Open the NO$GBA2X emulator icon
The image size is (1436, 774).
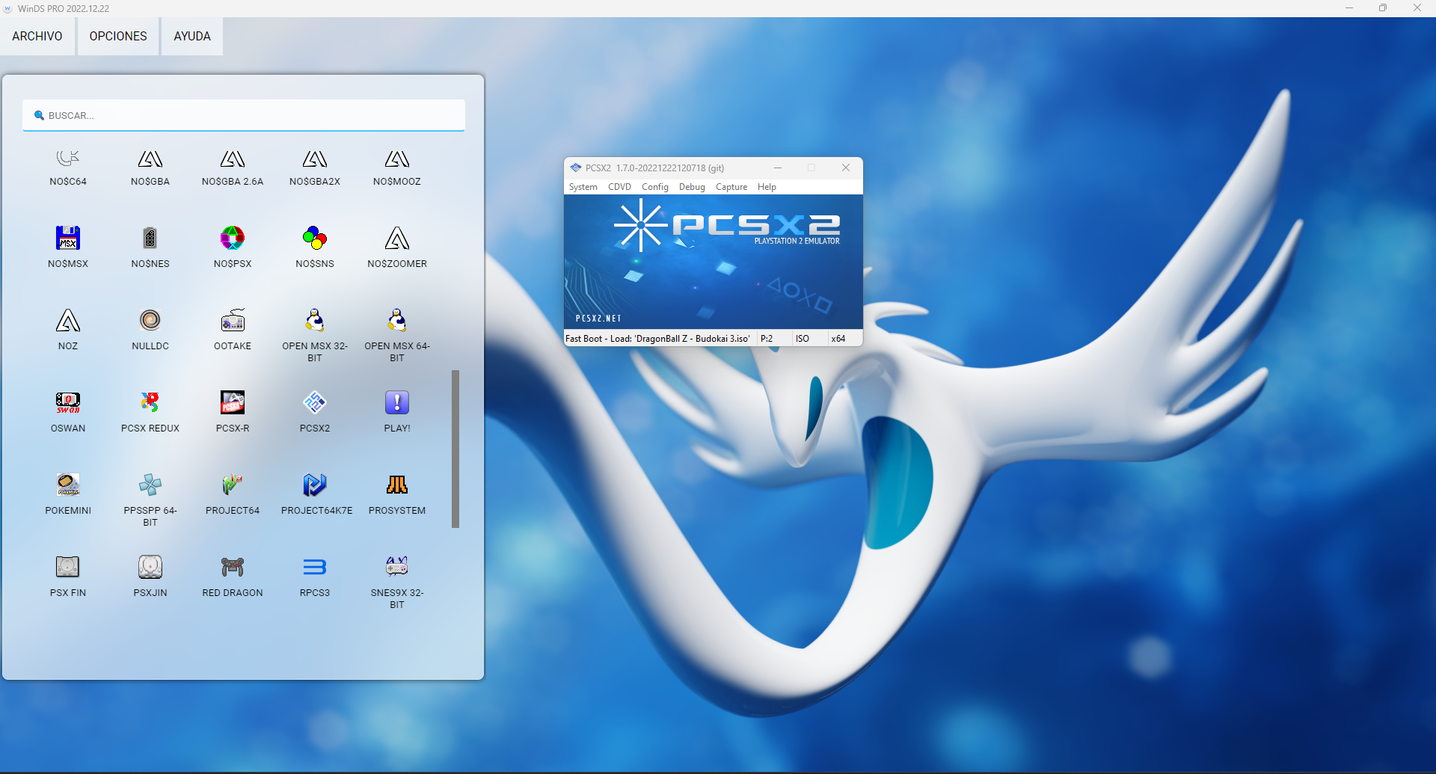tap(315, 159)
